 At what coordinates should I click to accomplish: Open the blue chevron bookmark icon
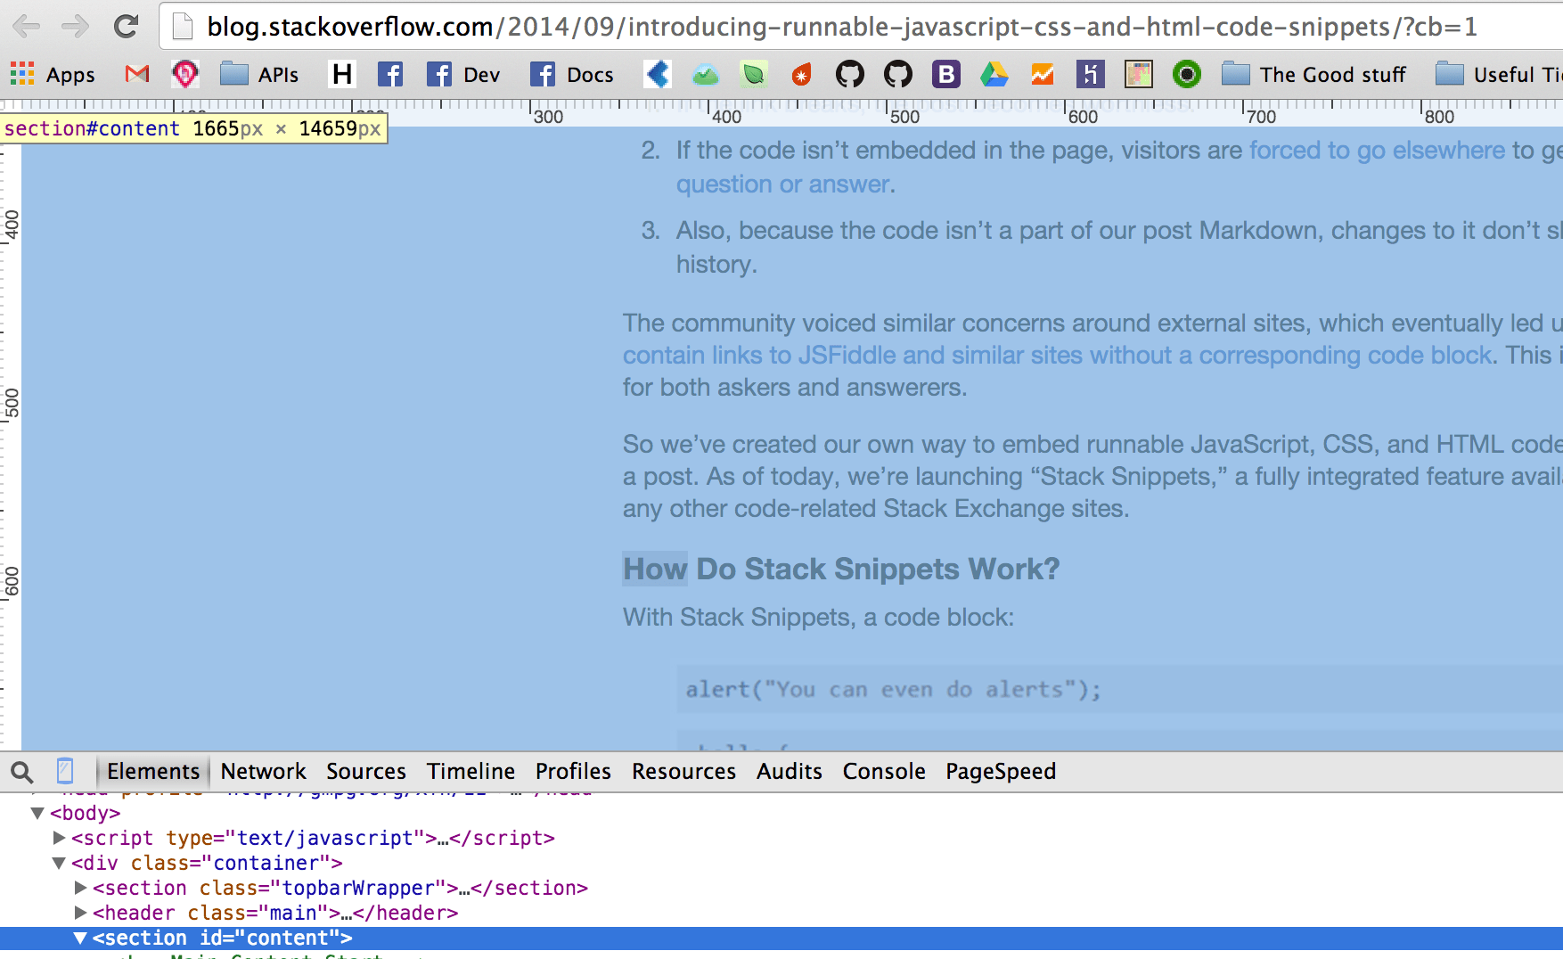658,74
